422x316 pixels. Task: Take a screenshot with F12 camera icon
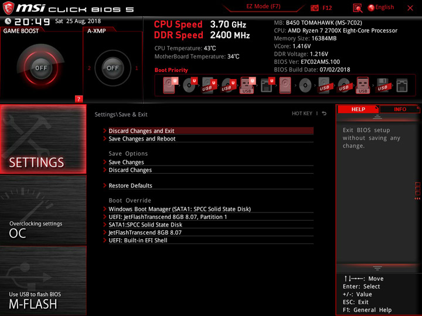314,8
